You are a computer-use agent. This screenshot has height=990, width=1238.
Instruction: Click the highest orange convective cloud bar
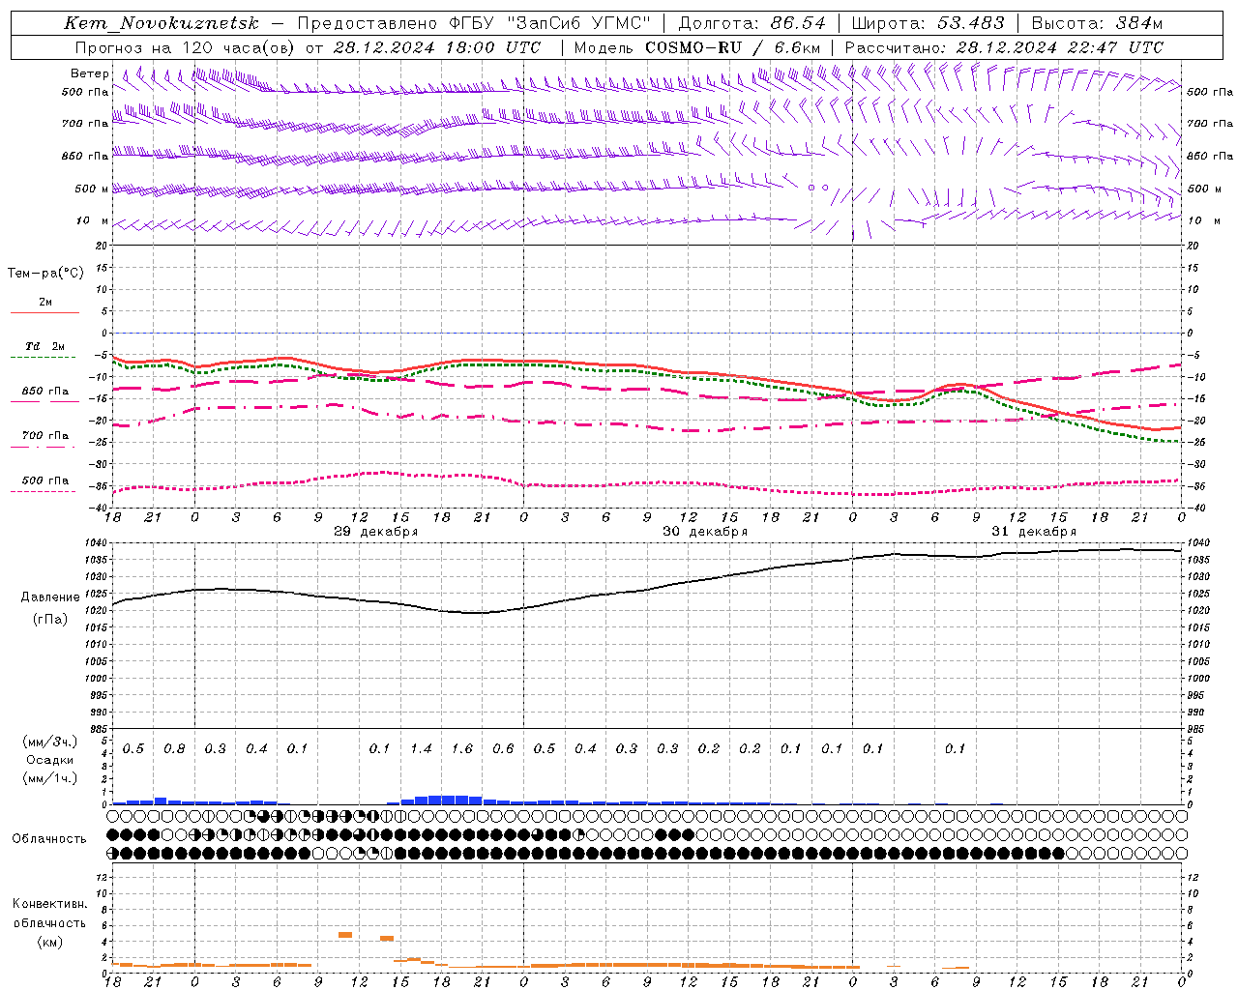click(x=345, y=935)
